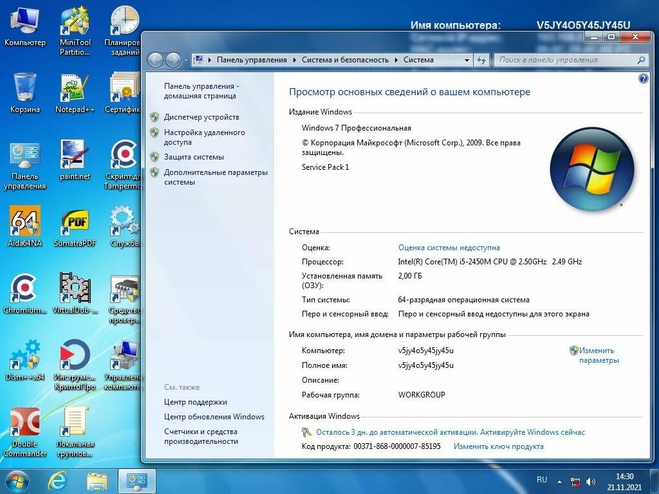The height and width of the screenshot is (494, 659).
Task: Open Локальная групповая политика desktop shortcut
Action: 75,433
